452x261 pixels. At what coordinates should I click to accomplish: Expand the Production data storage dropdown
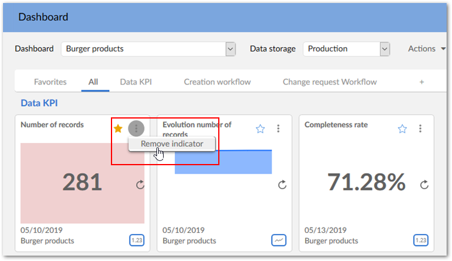click(x=385, y=49)
